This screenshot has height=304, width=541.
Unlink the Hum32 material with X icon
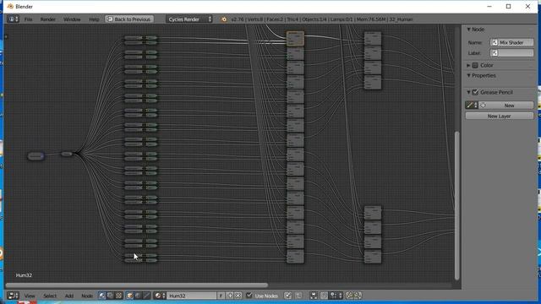pyautogui.click(x=238, y=296)
